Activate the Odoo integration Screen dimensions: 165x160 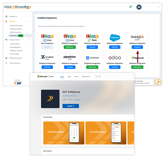(x=115, y=67)
